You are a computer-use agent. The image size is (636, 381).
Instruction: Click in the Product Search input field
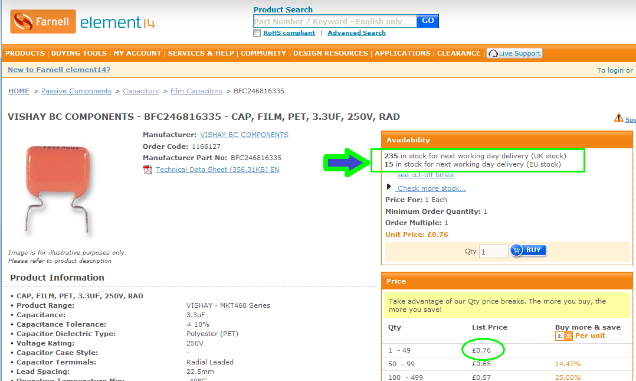click(x=335, y=21)
